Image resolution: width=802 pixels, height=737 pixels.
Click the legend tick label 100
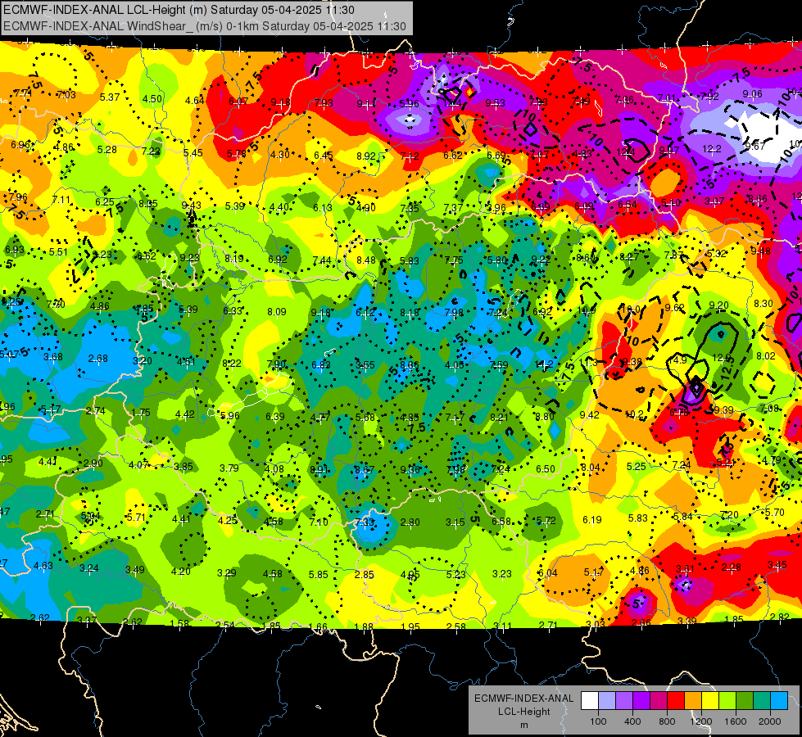pyautogui.click(x=598, y=721)
